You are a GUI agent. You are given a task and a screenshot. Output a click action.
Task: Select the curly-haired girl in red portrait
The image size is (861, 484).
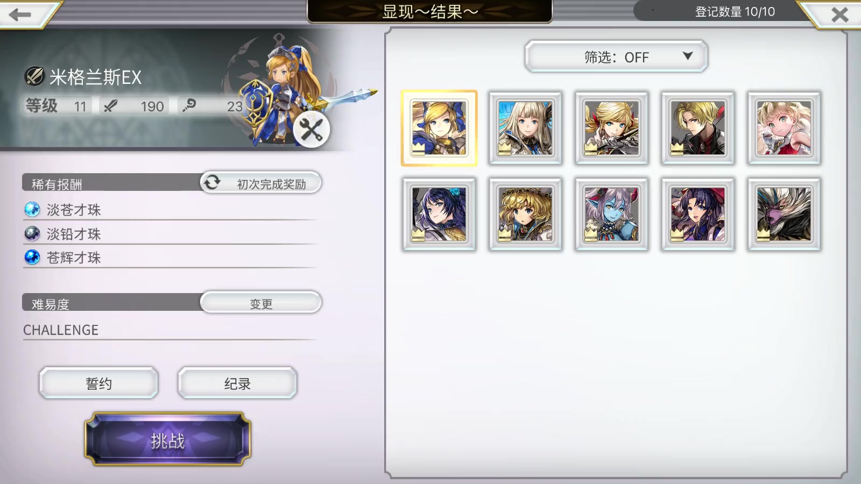click(x=784, y=128)
